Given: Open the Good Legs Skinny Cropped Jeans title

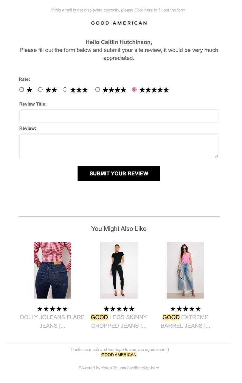Looking at the screenshot, I should pyautogui.click(x=119, y=321).
